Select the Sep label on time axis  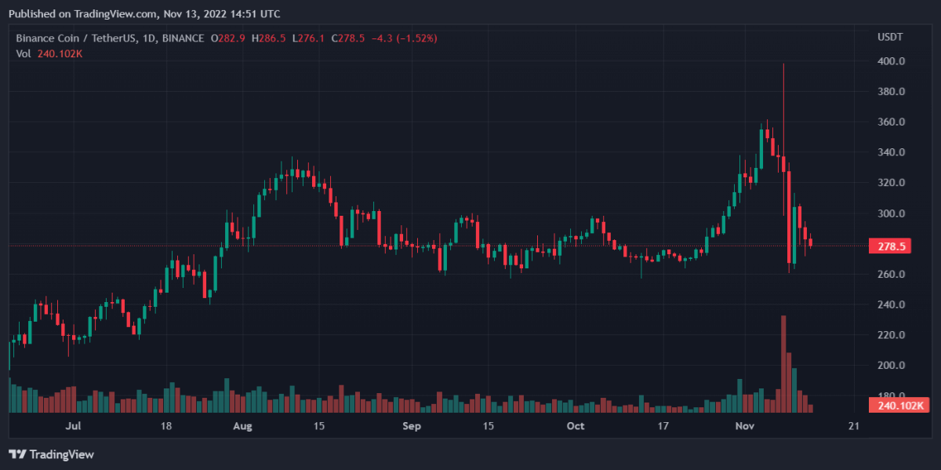pyautogui.click(x=412, y=426)
